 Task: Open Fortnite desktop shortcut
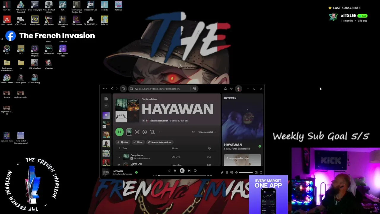(x=104, y=6)
